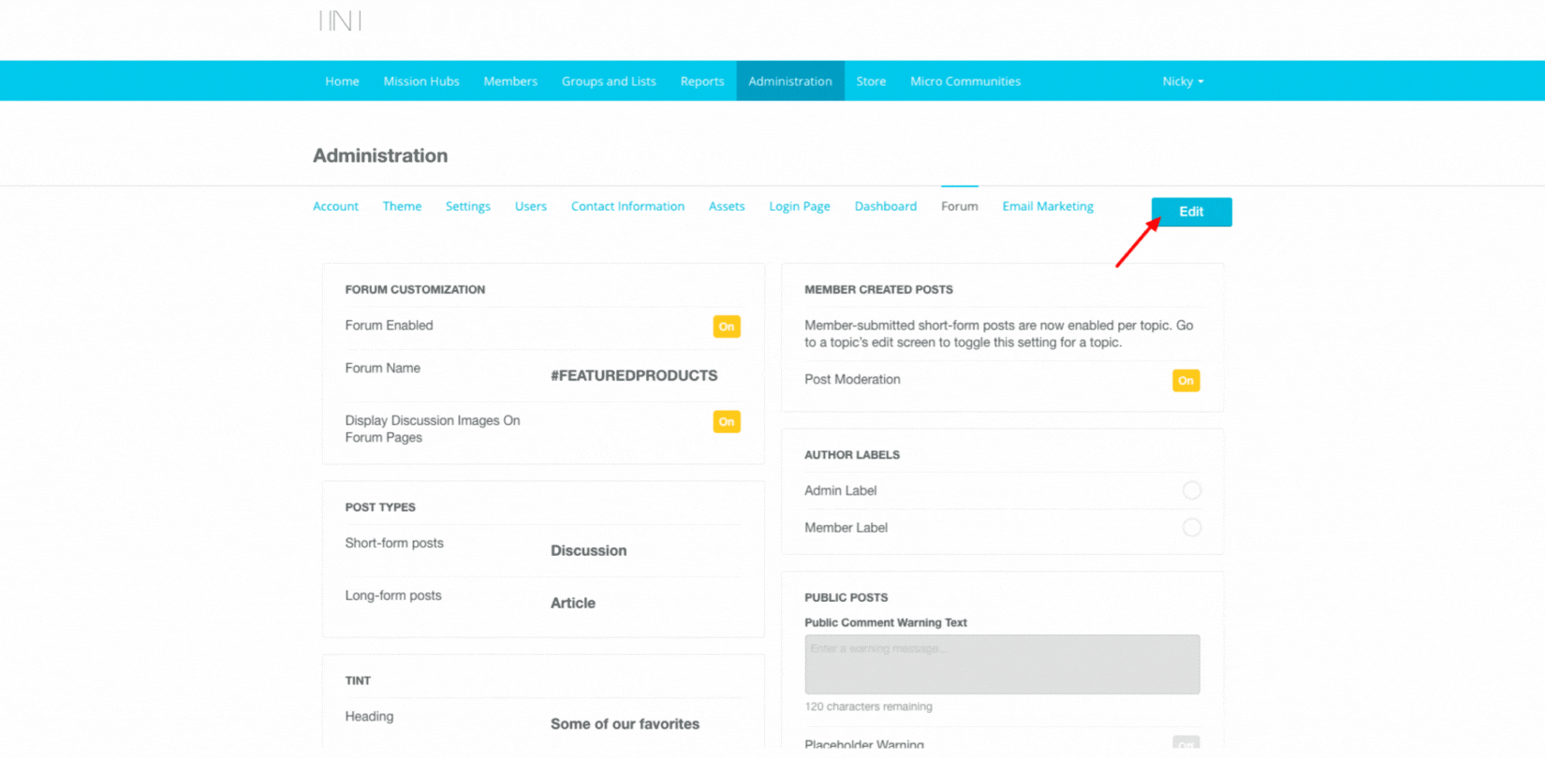This screenshot has width=1545, height=758.
Task: Navigate to Reports
Action: click(x=702, y=81)
